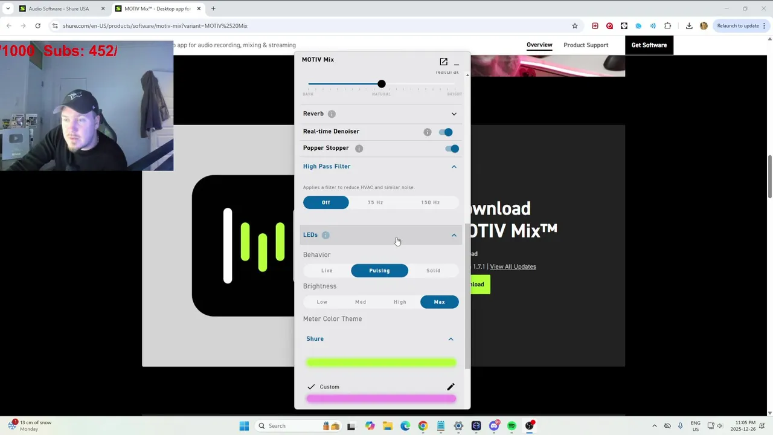Screen dimensions: 773x435
Task: Pop out the MOTIV Mix panel
Action: [x=443, y=62]
